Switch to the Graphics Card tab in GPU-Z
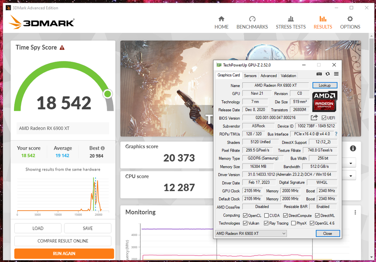This screenshot has width=376, height=262. click(228, 75)
